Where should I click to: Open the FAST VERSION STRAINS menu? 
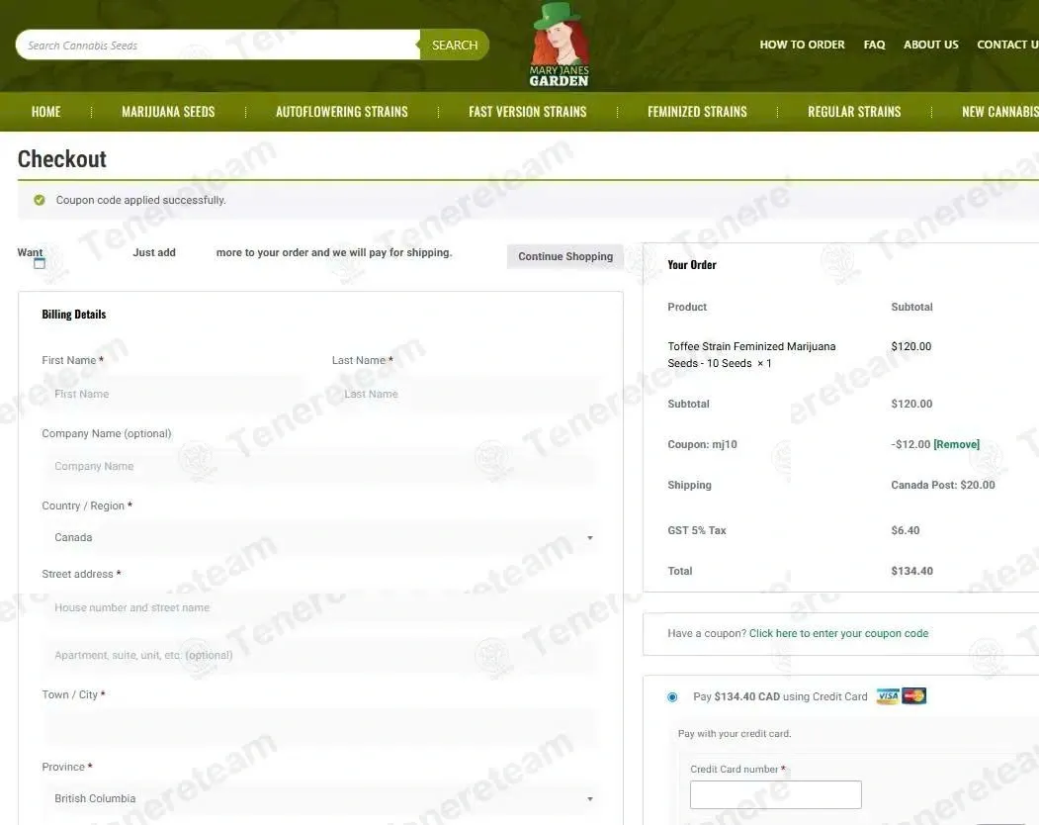click(528, 112)
